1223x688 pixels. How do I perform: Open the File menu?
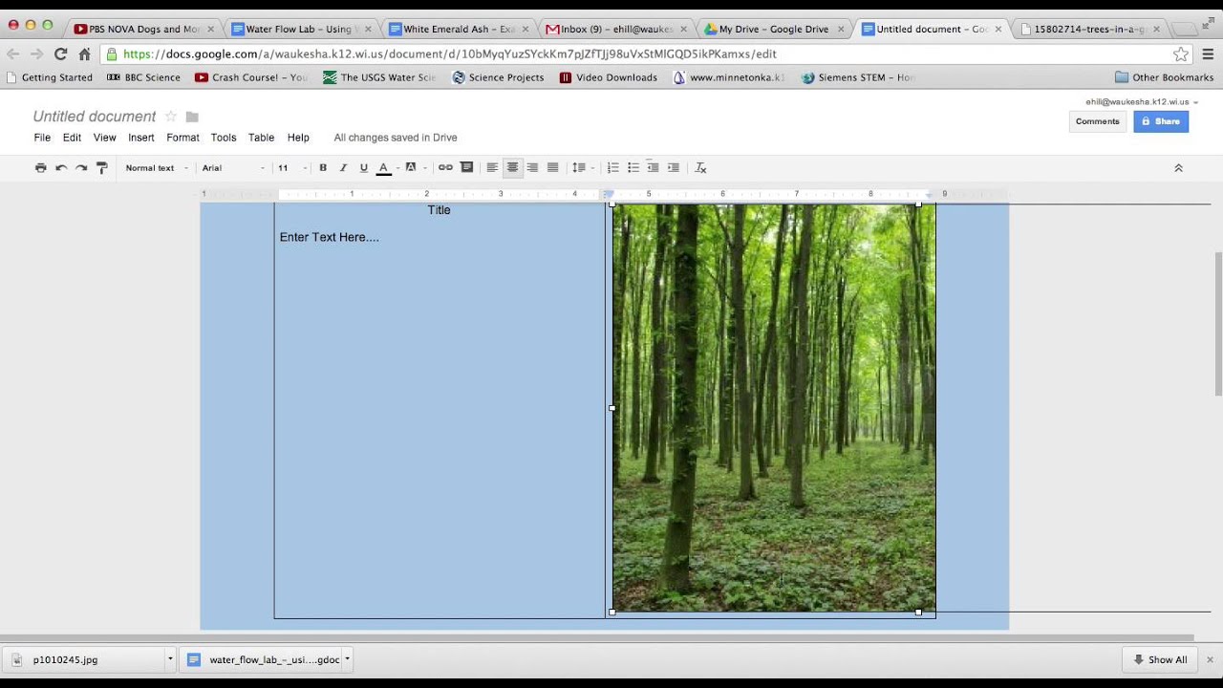point(42,138)
